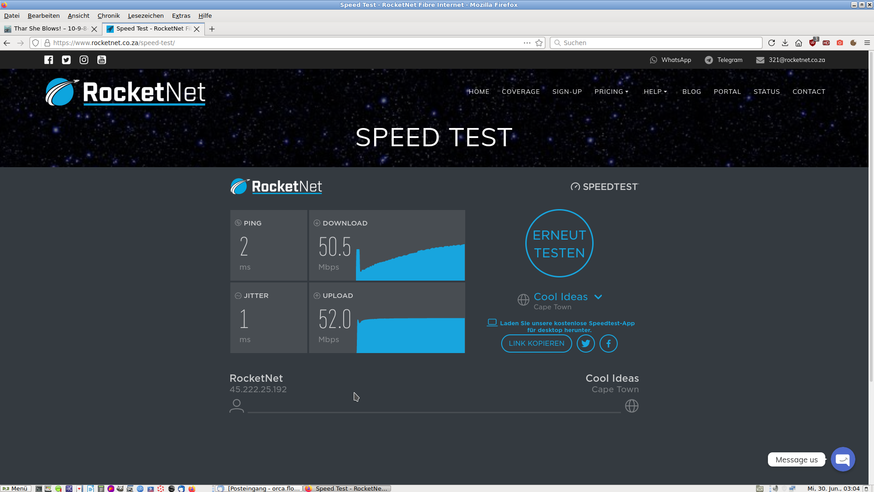Viewport: 874px width, 492px height.
Task: Launch Firefox from the taskbar launcher
Action: tap(192, 488)
